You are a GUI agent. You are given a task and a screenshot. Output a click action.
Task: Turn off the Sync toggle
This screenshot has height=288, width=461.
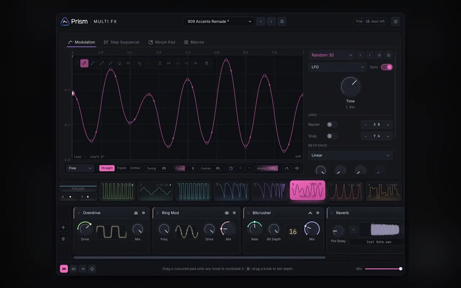click(387, 67)
